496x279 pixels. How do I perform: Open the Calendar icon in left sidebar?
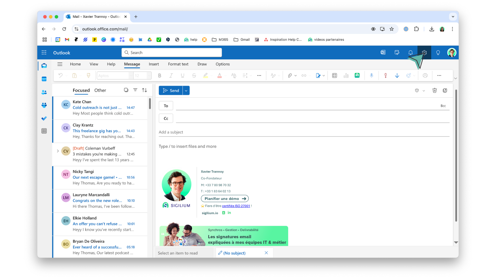coord(44,79)
